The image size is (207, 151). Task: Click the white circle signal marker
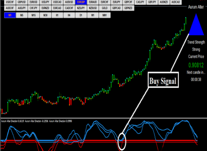coord(122,142)
